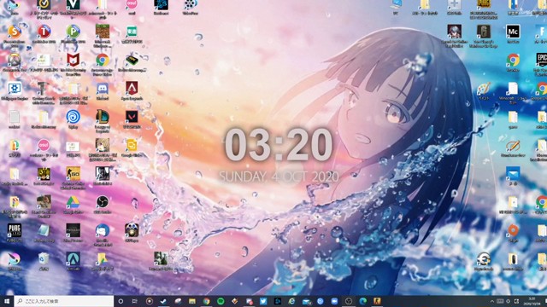Launch the Overwatch desktop shortcut

click(x=14, y=61)
